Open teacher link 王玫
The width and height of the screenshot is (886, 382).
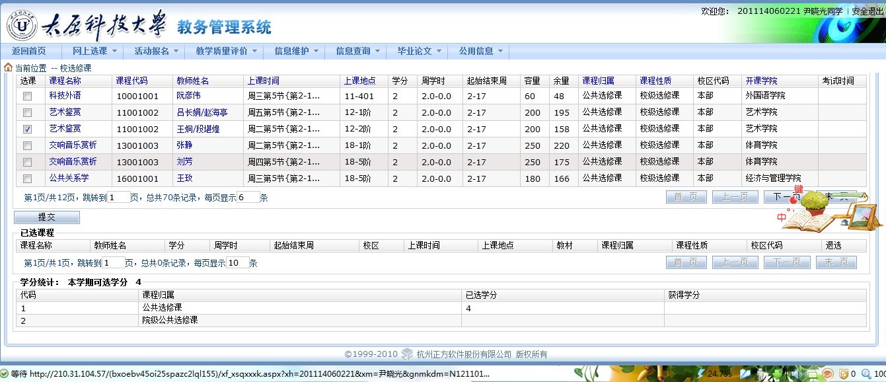click(x=184, y=178)
